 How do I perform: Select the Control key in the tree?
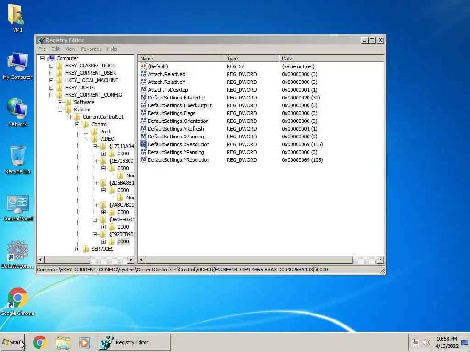[x=99, y=124]
